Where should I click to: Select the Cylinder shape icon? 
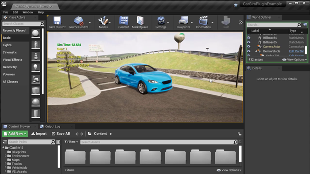(35, 114)
